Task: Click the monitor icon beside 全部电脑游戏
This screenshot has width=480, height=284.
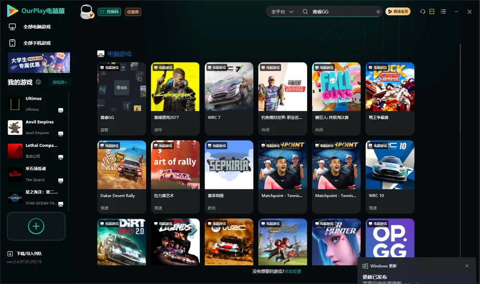Action: coord(12,27)
